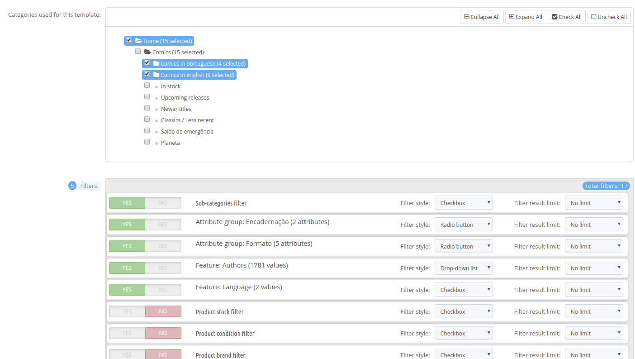
Task: Disable Feature: Authors filter with NO
Action: click(163, 268)
